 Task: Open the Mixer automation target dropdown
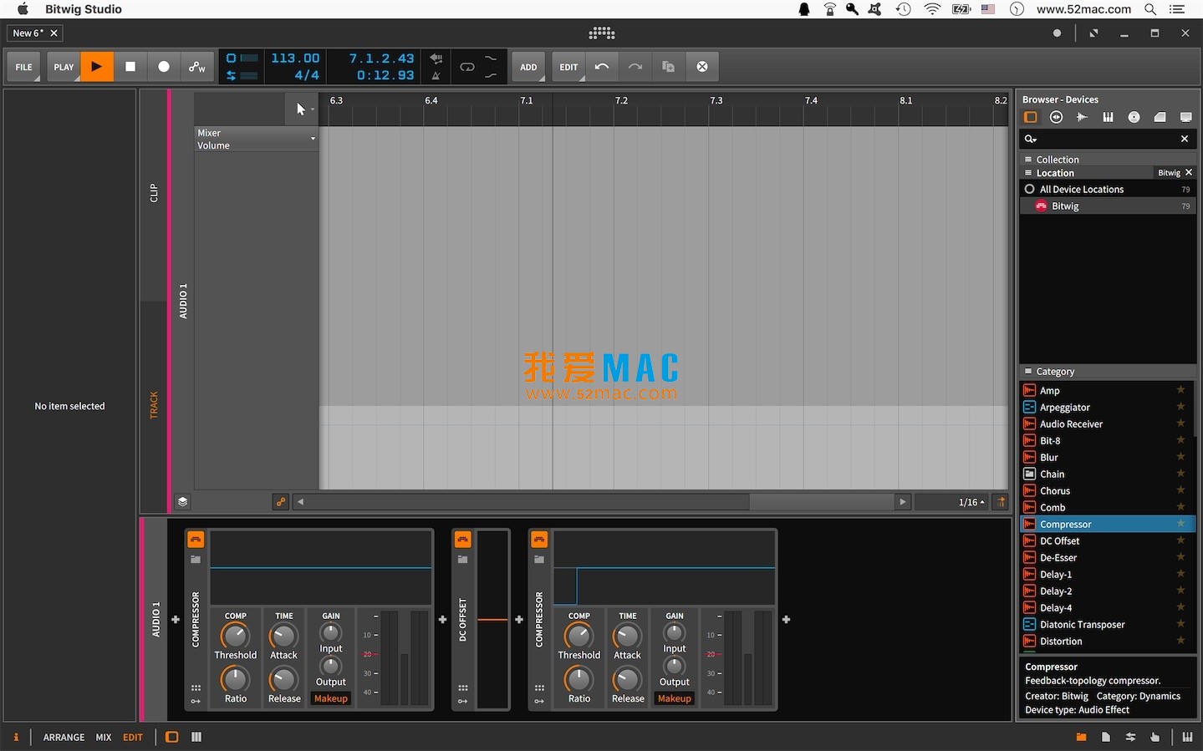[256, 139]
